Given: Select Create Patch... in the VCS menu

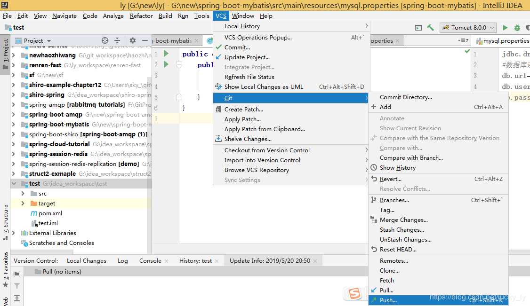Looking at the screenshot, I should click(x=291, y=110).
